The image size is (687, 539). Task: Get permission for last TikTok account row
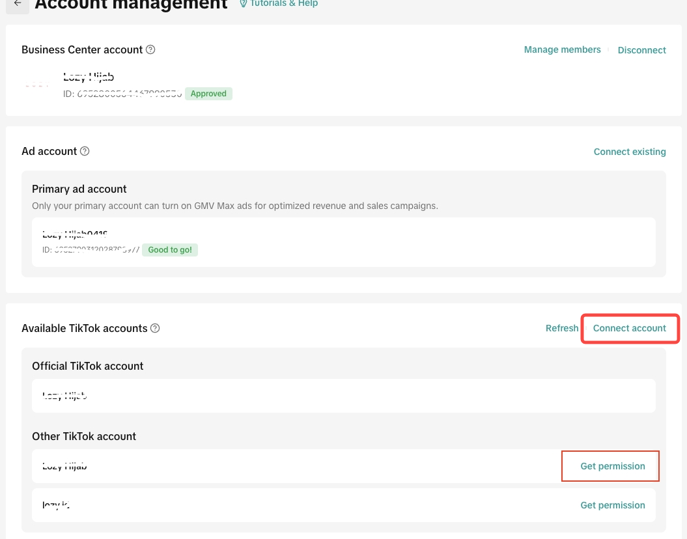[x=612, y=505]
